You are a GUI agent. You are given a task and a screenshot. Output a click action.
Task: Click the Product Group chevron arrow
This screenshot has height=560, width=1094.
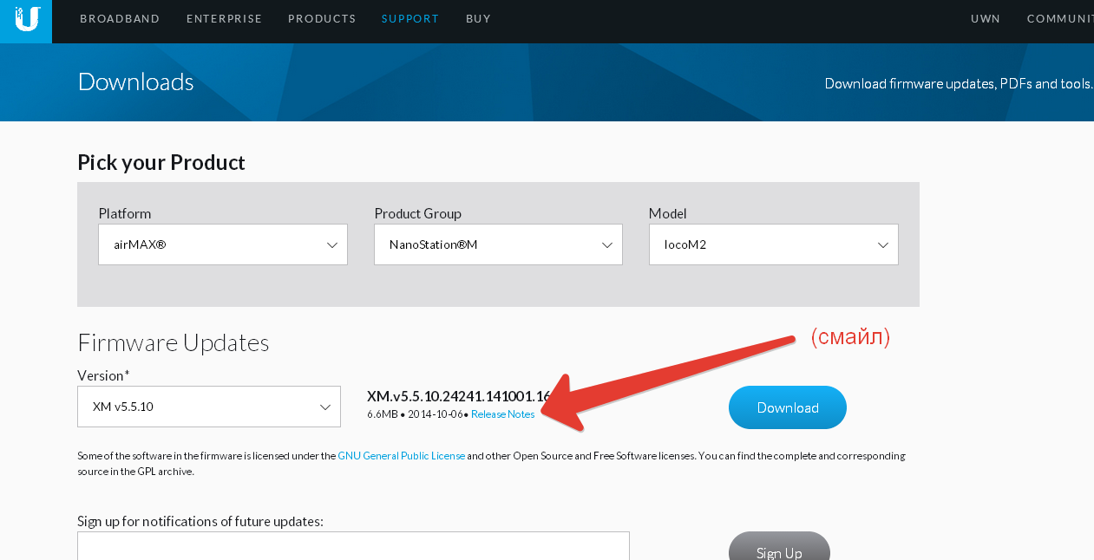[607, 245]
